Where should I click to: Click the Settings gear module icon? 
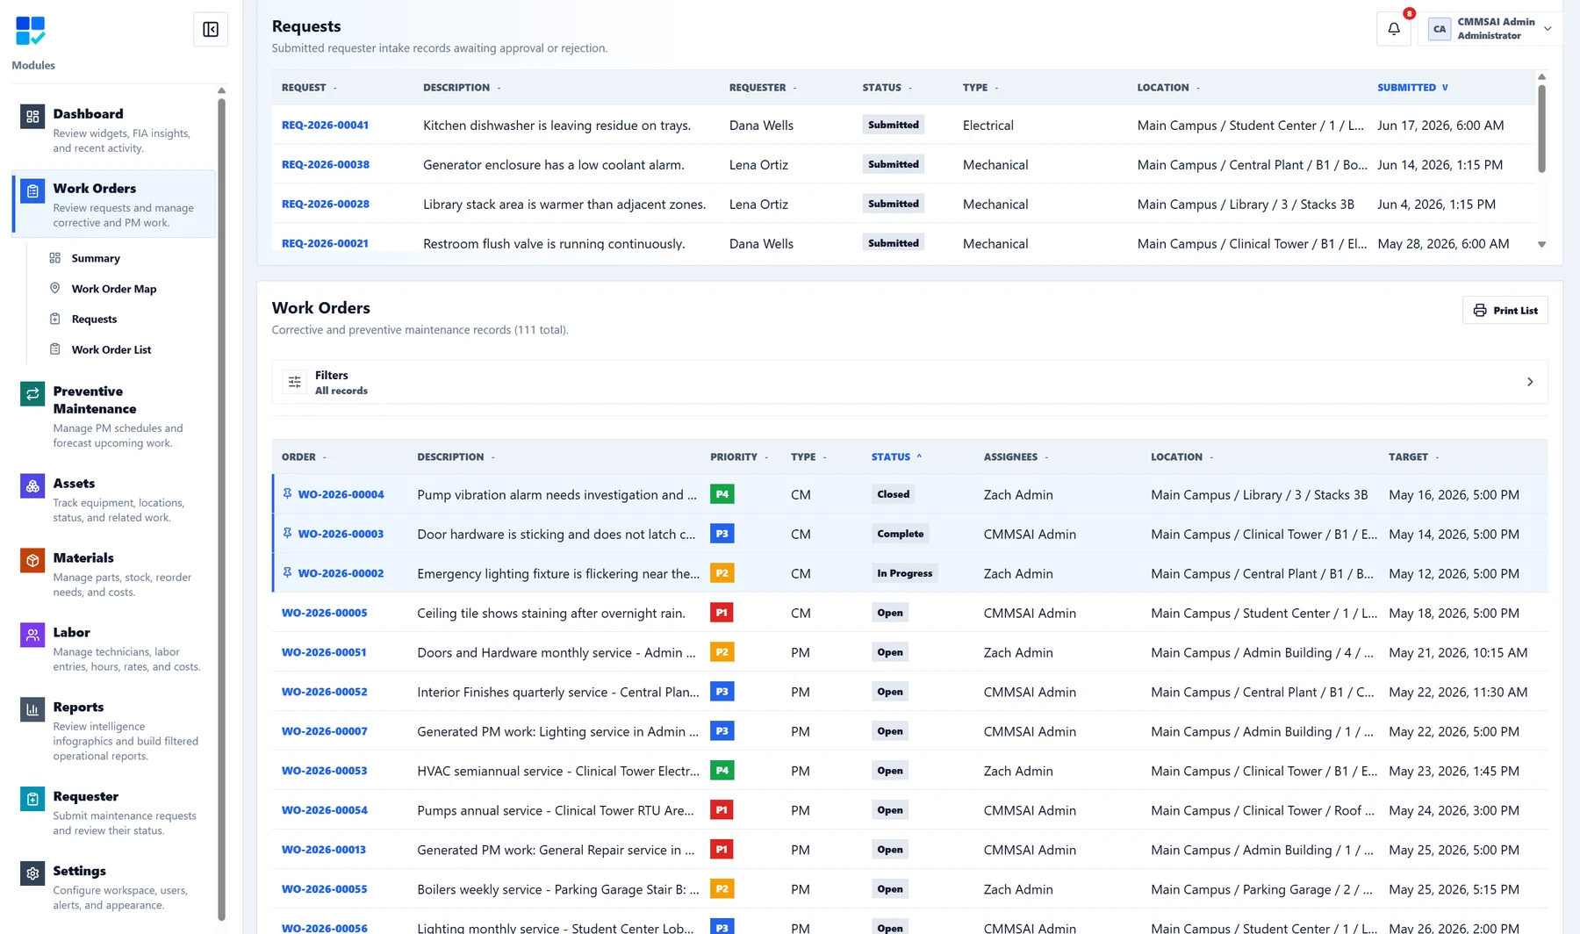point(32,873)
